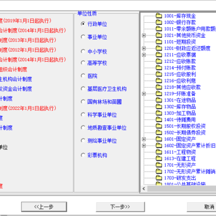216x216 pixels.
Task: Click folder icon of 1215-应收股利
Action: click(159, 74)
